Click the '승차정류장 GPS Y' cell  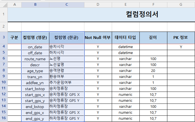pyautogui.click(x=67, y=100)
